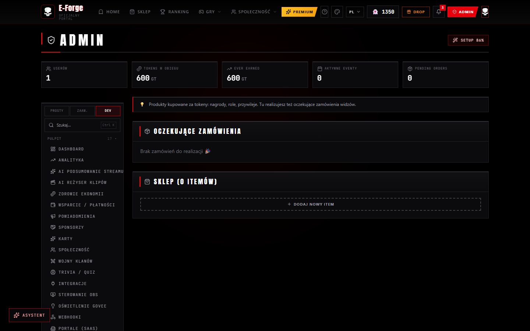
Task: Click the E-Forge skull logo
Action: click(48, 12)
